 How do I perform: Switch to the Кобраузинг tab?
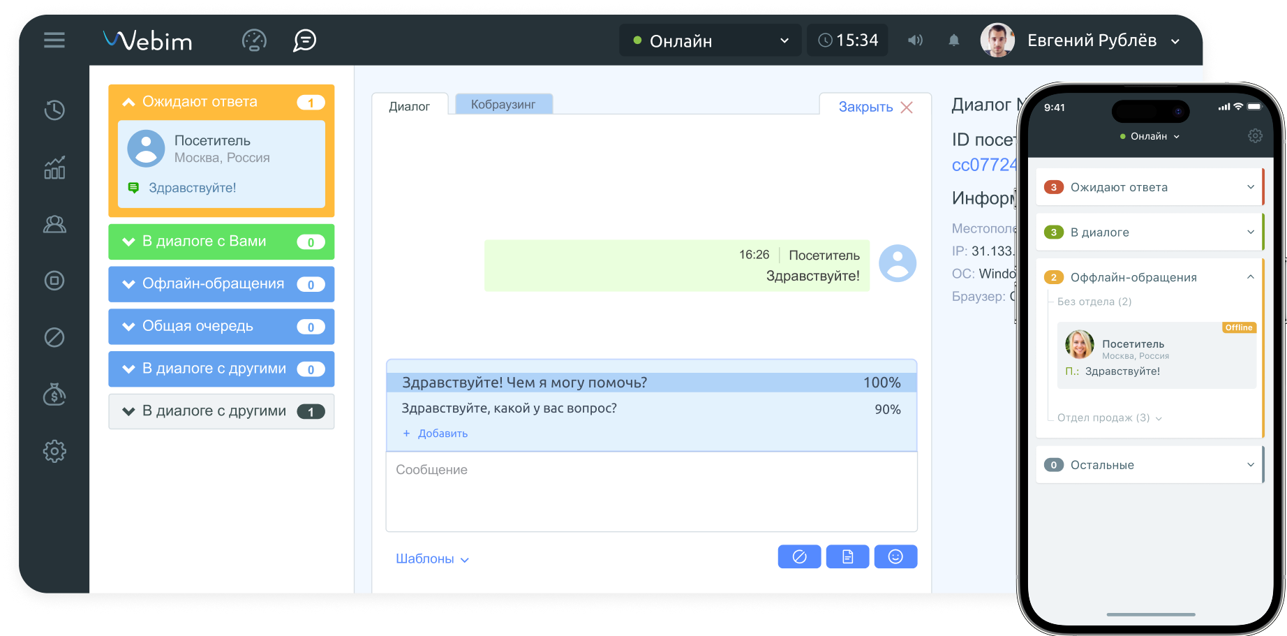tap(503, 105)
